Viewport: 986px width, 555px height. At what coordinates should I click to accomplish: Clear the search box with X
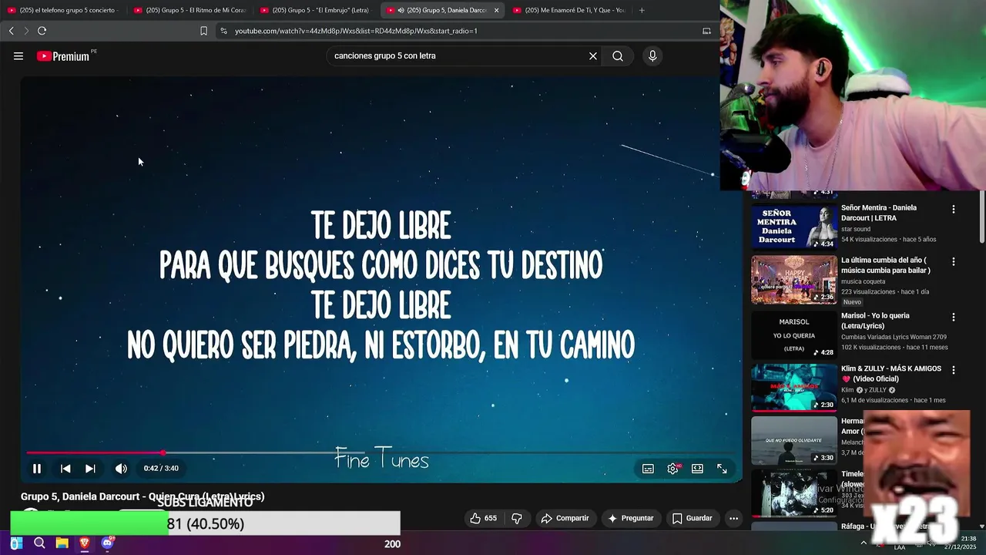click(593, 56)
